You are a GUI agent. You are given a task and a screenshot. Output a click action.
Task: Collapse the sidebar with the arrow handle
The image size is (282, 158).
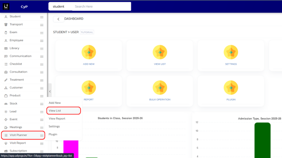(50, 92)
